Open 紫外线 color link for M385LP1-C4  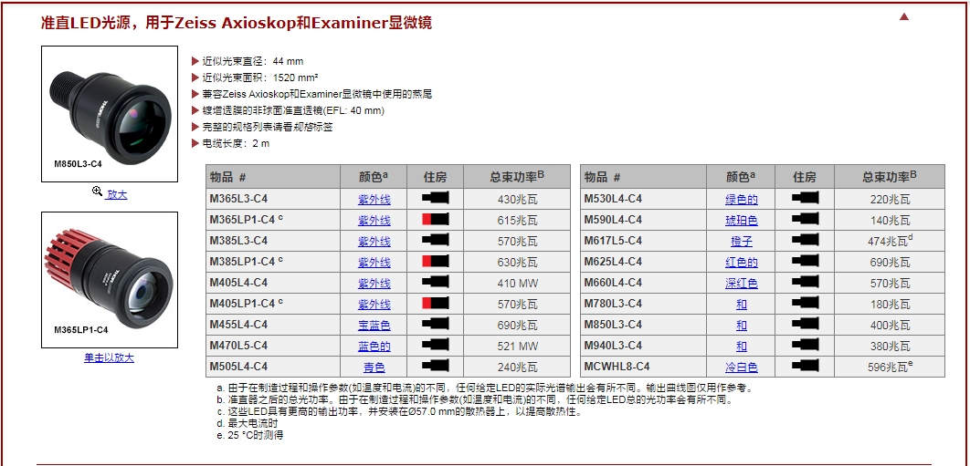[x=374, y=263]
